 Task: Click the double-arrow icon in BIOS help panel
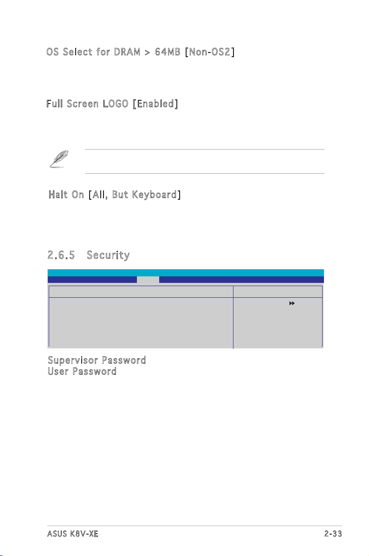pyautogui.click(x=292, y=303)
